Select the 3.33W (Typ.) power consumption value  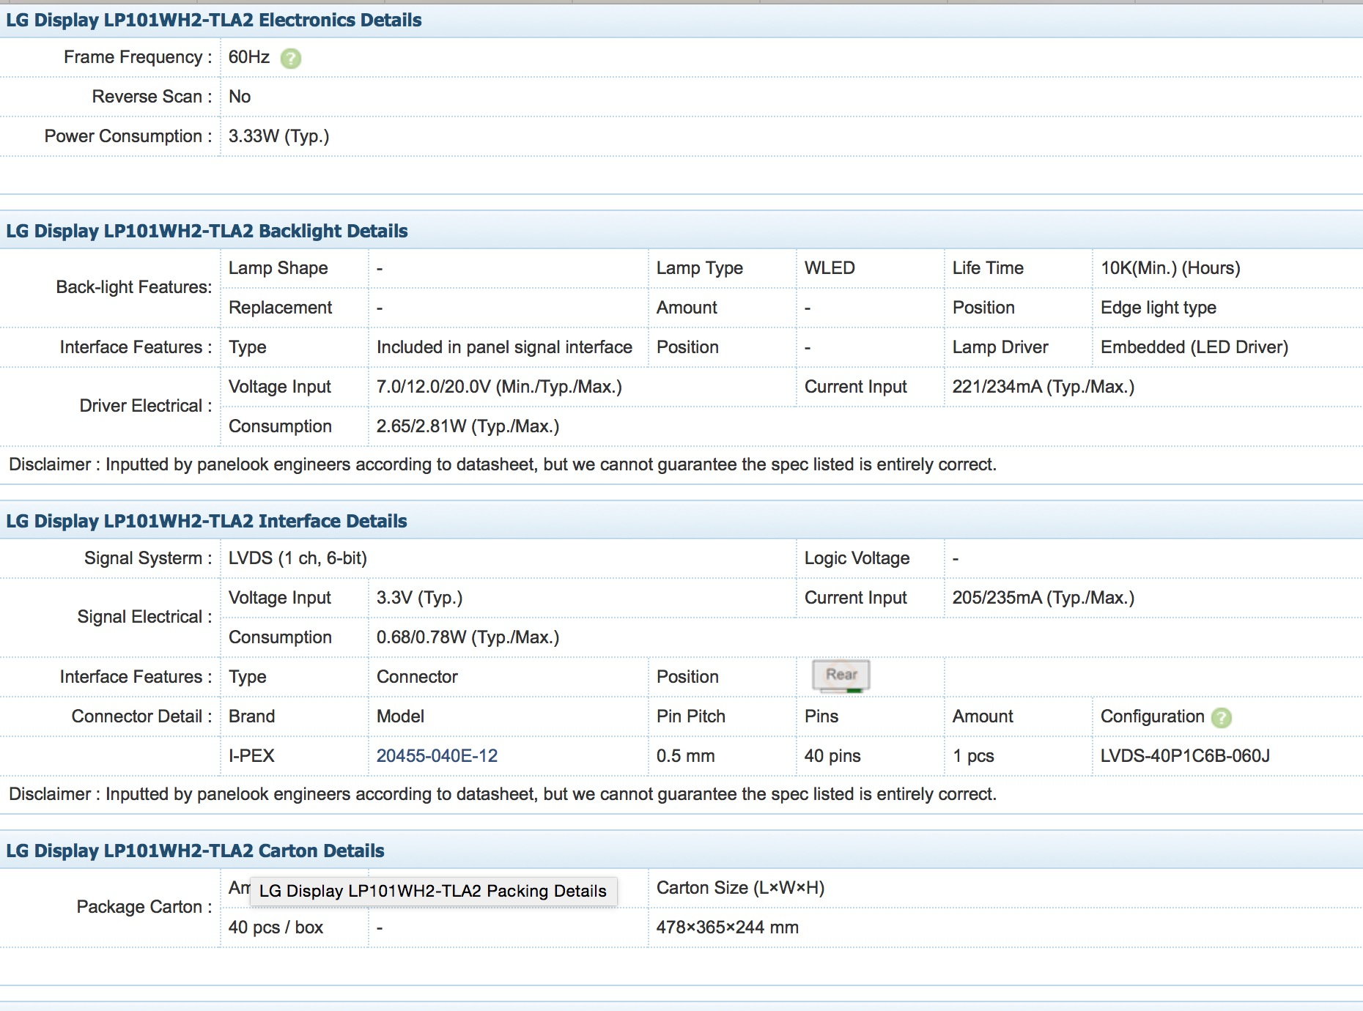point(278,136)
